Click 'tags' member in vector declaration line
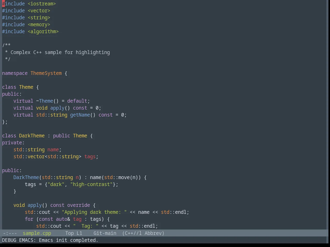This screenshot has height=247, width=330. click(x=90, y=156)
